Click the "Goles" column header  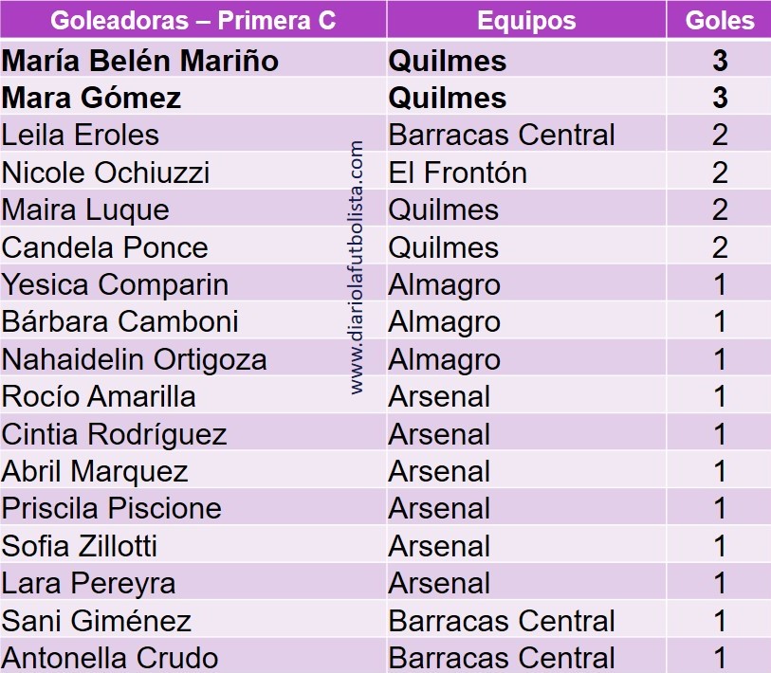pos(719,21)
